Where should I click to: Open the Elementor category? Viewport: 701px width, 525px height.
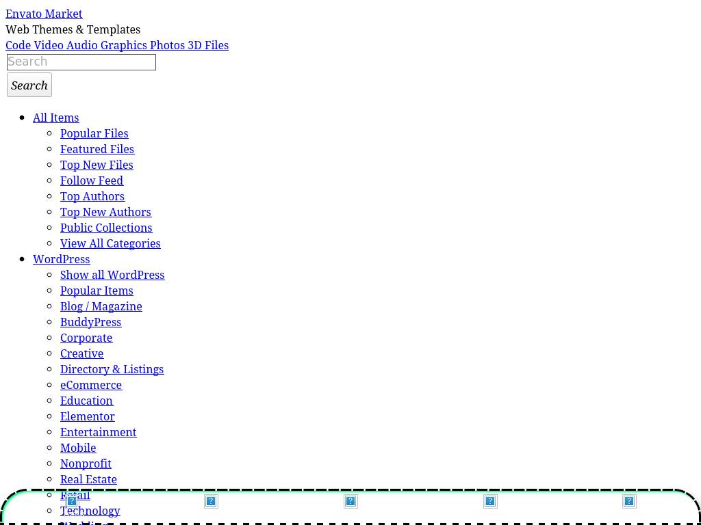(x=88, y=416)
